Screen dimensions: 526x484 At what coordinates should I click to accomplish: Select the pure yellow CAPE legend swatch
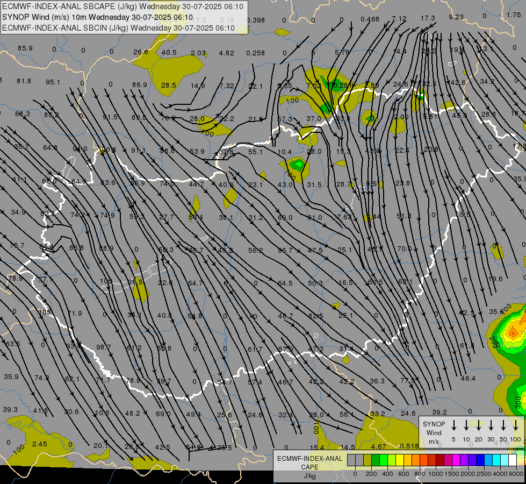(x=400, y=460)
